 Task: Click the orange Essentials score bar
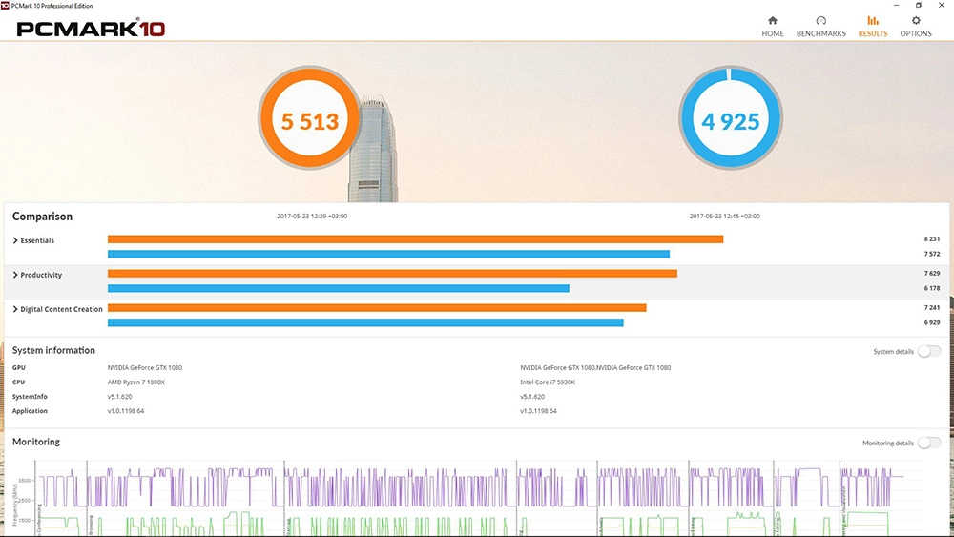(x=415, y=239)
